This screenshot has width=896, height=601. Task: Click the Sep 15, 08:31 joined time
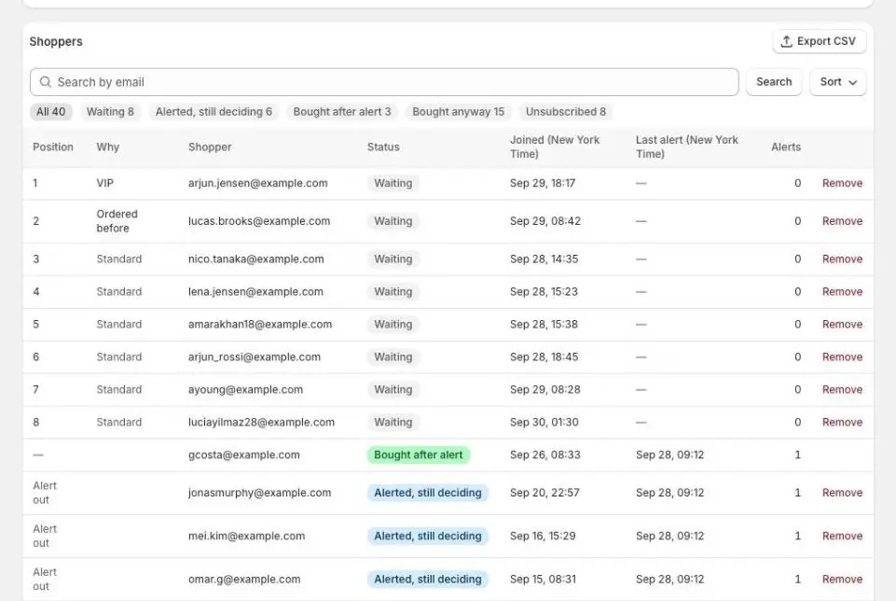(x=543, y=579)
